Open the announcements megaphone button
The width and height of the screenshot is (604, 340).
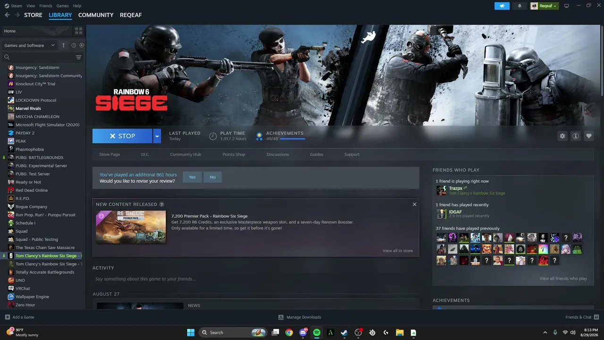tap(502, 6)
